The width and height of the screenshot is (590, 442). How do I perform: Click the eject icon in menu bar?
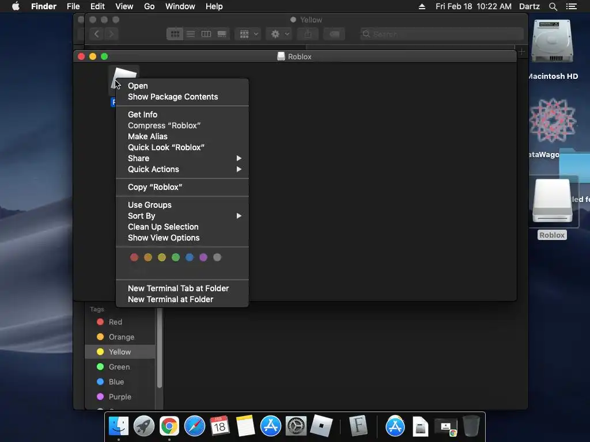(422, 6)
